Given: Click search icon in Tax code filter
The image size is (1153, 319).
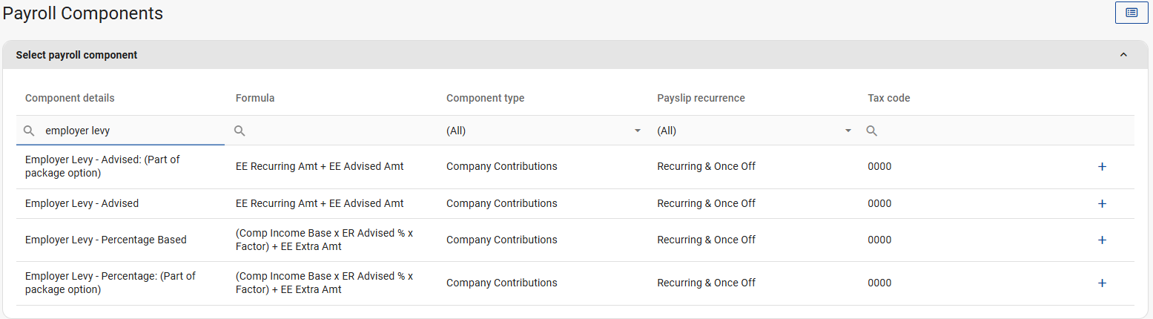Looking at the screenshot, I should pyautogui.click(x=872, y=131).
